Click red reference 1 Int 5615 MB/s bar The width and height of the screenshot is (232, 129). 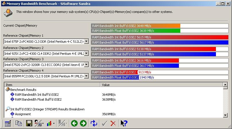click(x=160, y=37)
